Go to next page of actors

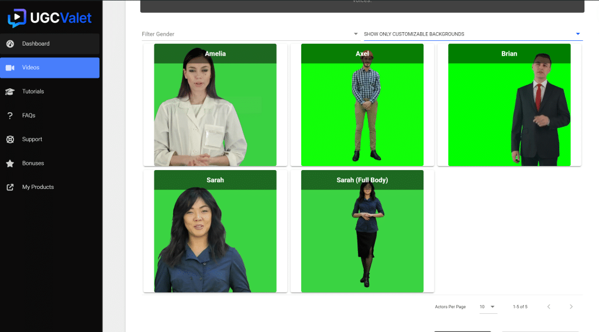click(571, 307)
